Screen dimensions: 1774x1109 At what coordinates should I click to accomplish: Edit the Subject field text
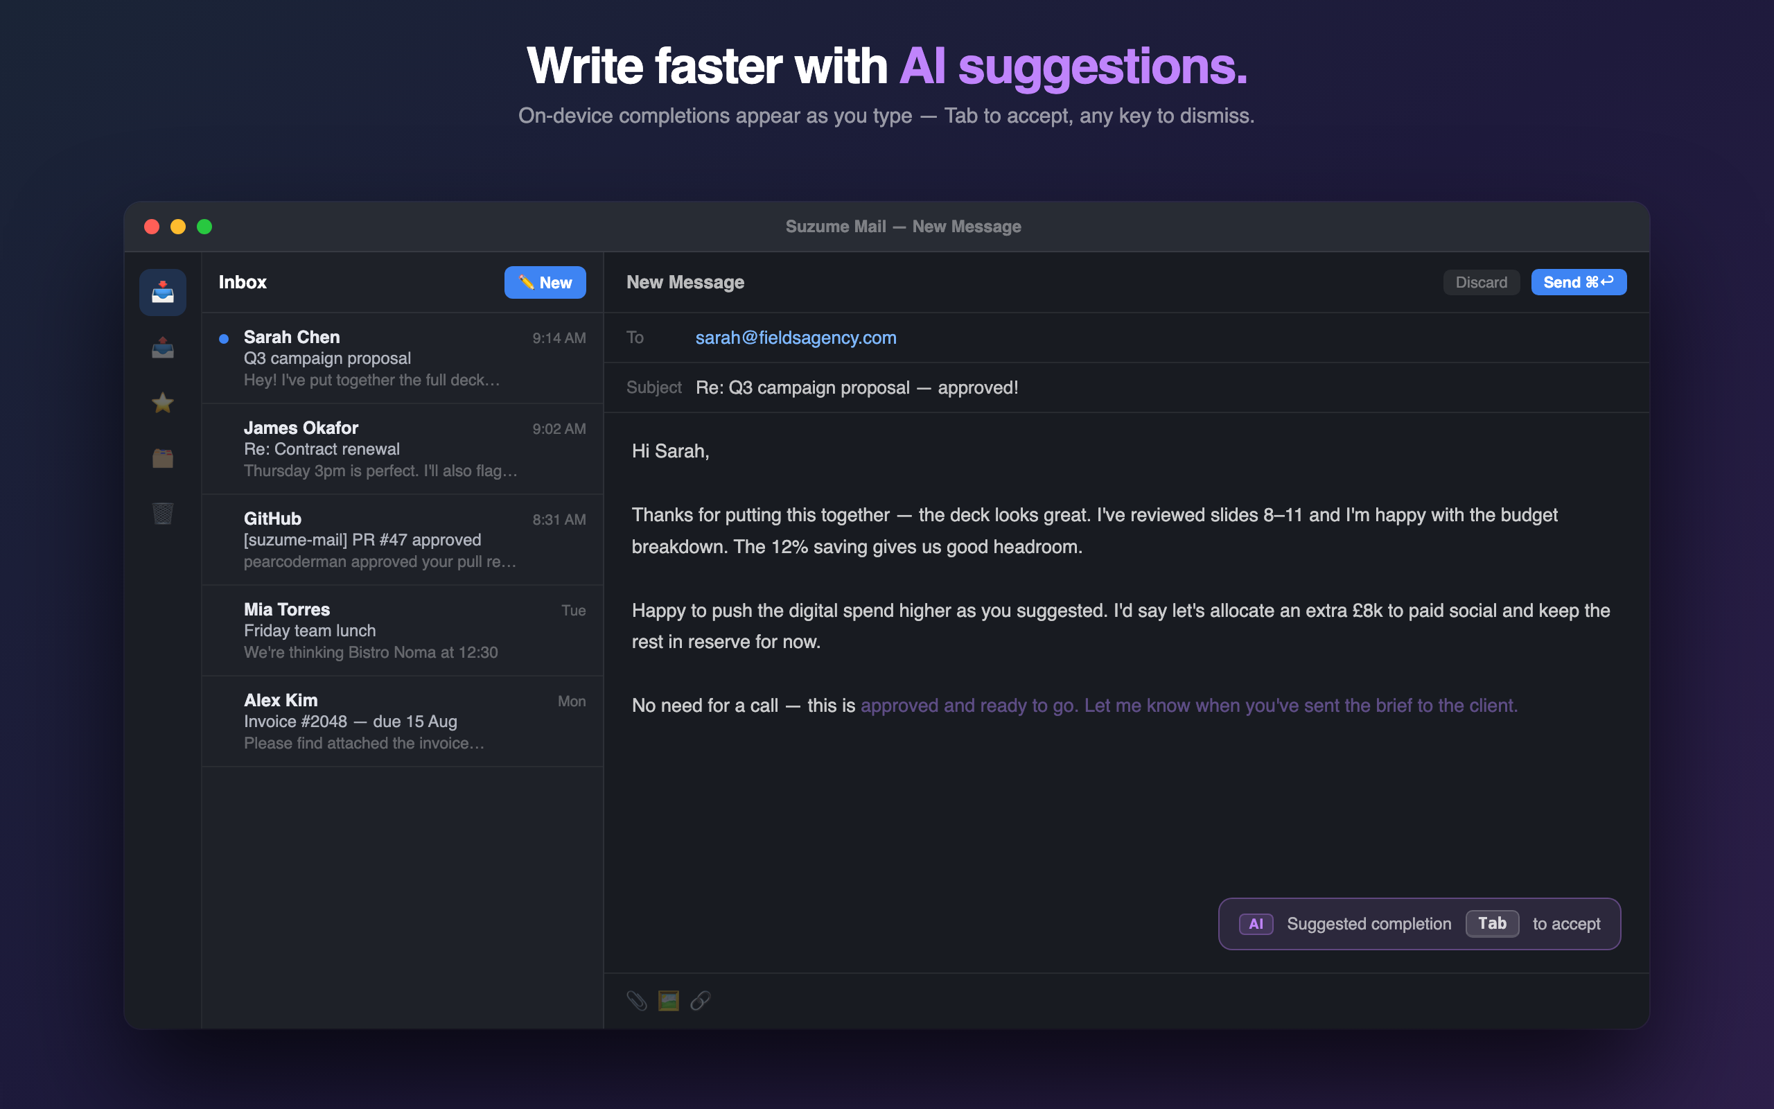(857, 387)
